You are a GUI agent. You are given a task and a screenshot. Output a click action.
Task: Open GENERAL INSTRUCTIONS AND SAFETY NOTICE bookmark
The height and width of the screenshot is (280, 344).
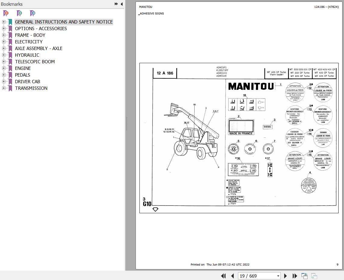[x=64, y=22]
